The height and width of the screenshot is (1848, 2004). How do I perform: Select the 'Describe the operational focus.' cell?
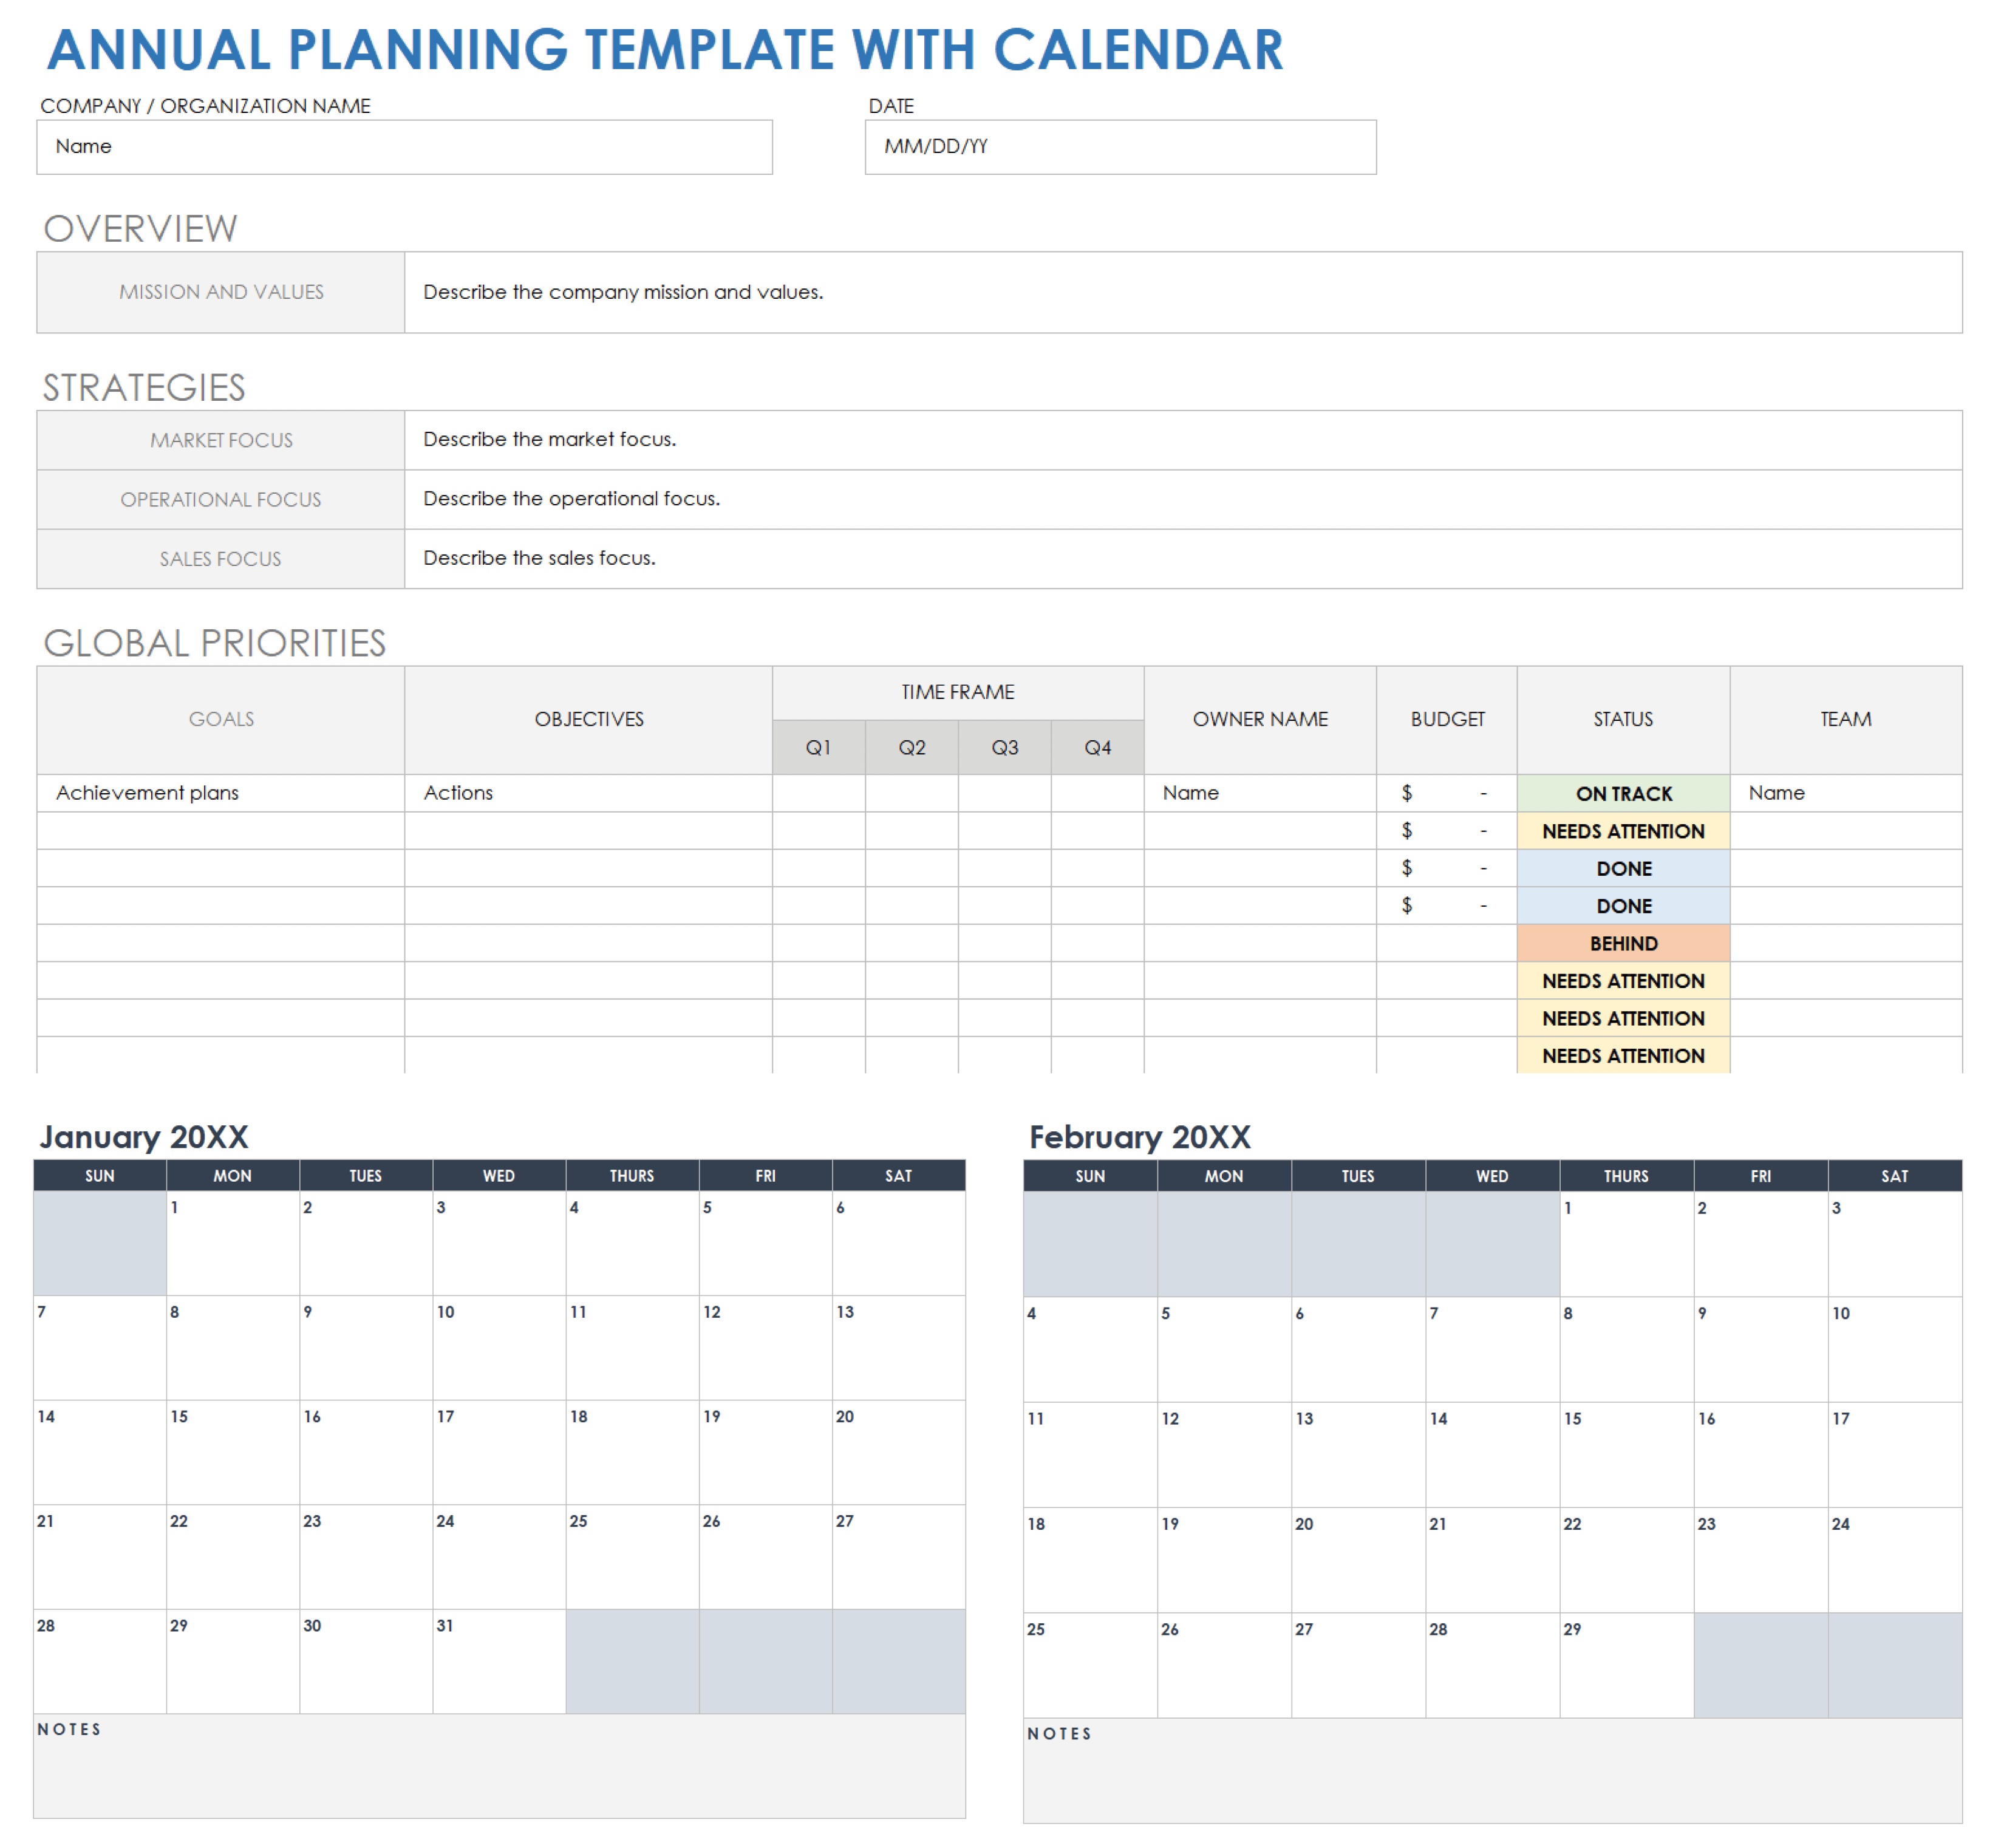(x=1183, y=499)
